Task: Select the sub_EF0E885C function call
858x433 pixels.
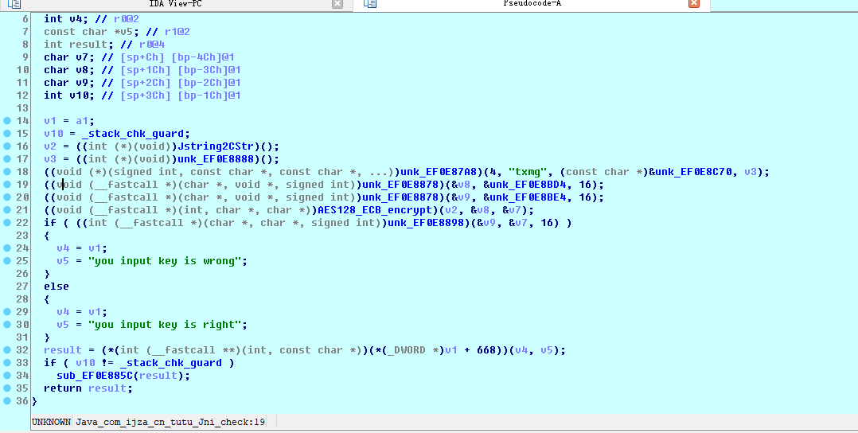Action: (96, 376)
